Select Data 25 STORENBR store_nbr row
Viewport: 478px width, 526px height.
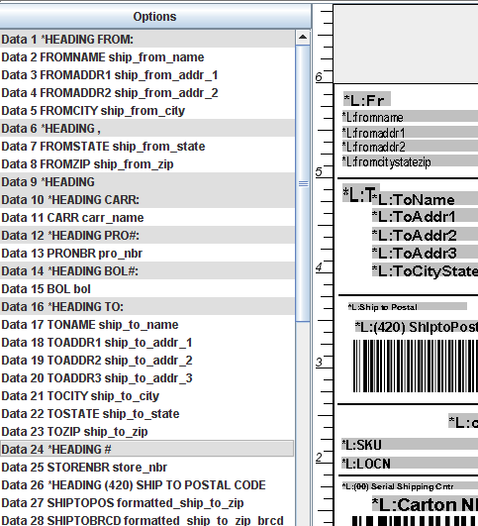(147, 467)
